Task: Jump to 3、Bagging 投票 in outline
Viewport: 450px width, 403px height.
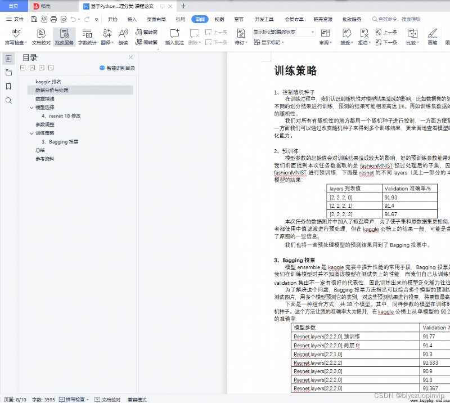Action: (60, 142)
